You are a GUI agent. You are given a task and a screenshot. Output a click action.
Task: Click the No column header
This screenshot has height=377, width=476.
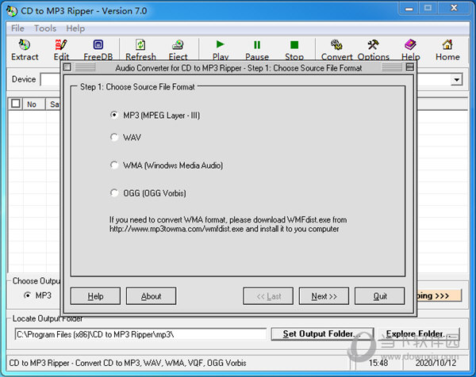(34, 104)
